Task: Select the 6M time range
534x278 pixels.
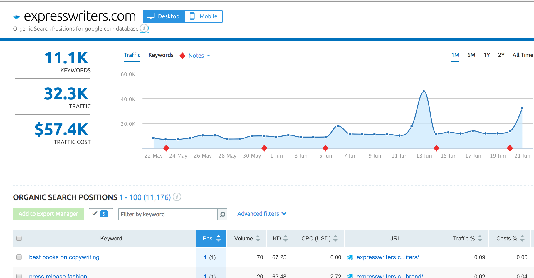Action: click(471, 55)
